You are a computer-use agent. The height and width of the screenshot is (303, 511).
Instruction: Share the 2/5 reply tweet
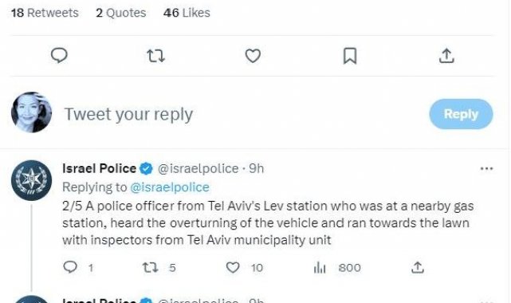418,267
